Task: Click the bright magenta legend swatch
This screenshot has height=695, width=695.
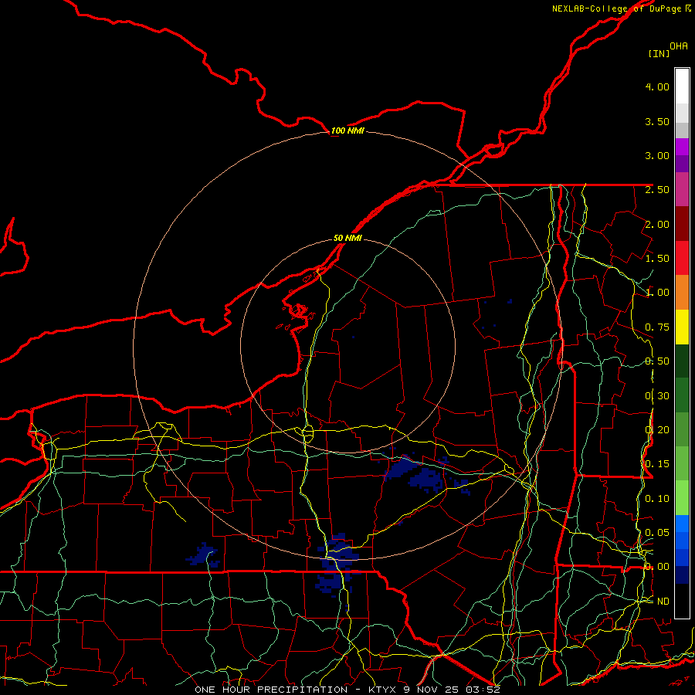Action: click(682, 147)
